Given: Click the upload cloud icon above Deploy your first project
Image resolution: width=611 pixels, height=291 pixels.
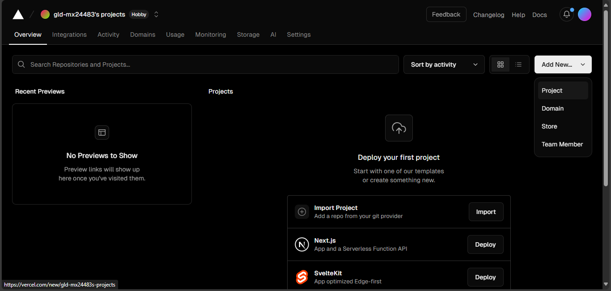Looking at the screenshot, I should point(399,128).
